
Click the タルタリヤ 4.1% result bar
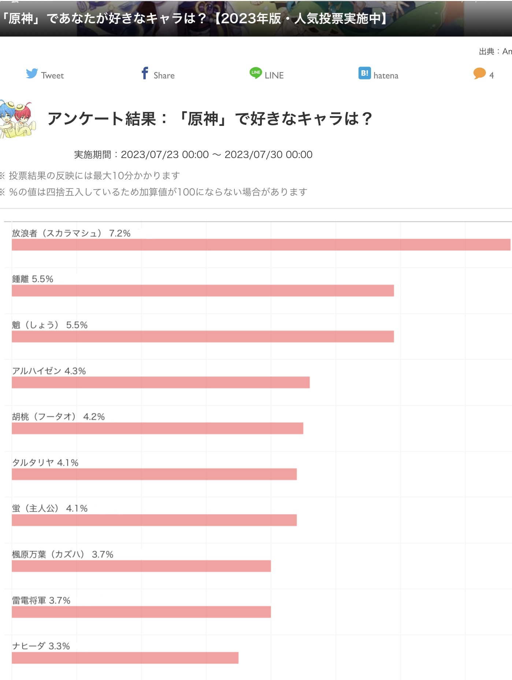click(154, 474)
